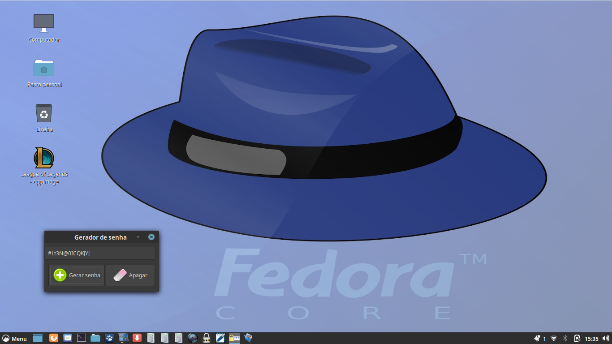Viewport: 612px width, 344px height.
Task: Focus the generated password text field
Action: pos(100,254)
